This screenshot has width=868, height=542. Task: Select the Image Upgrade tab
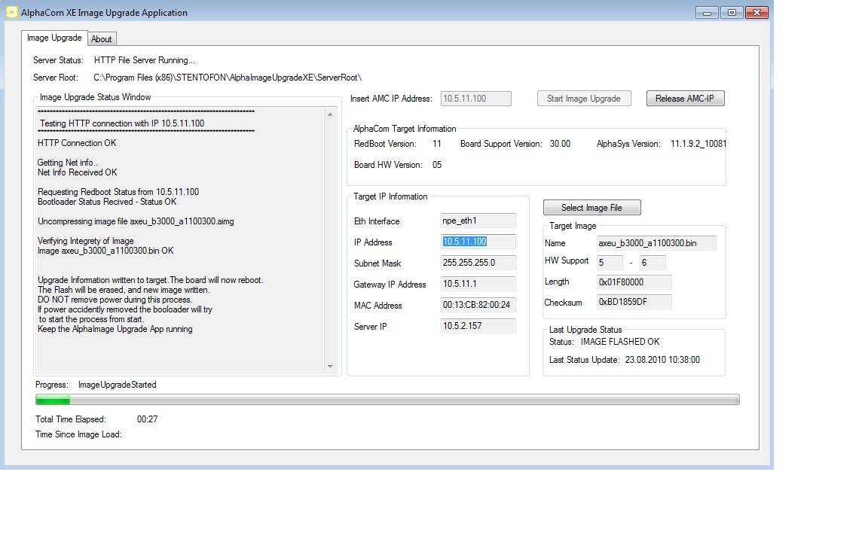point(54,38)
